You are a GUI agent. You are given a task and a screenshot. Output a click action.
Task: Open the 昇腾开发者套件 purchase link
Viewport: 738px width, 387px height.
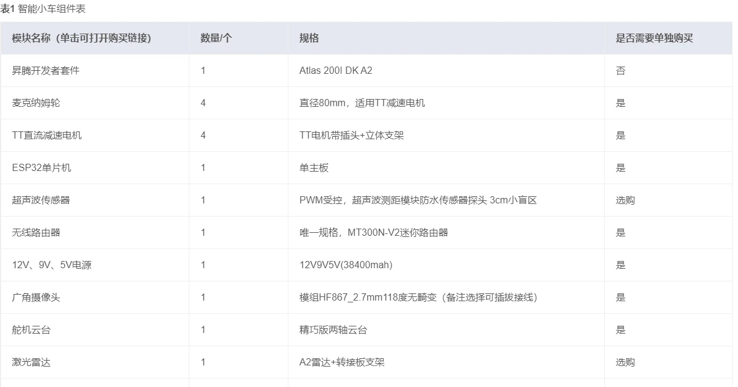point(46,71)
